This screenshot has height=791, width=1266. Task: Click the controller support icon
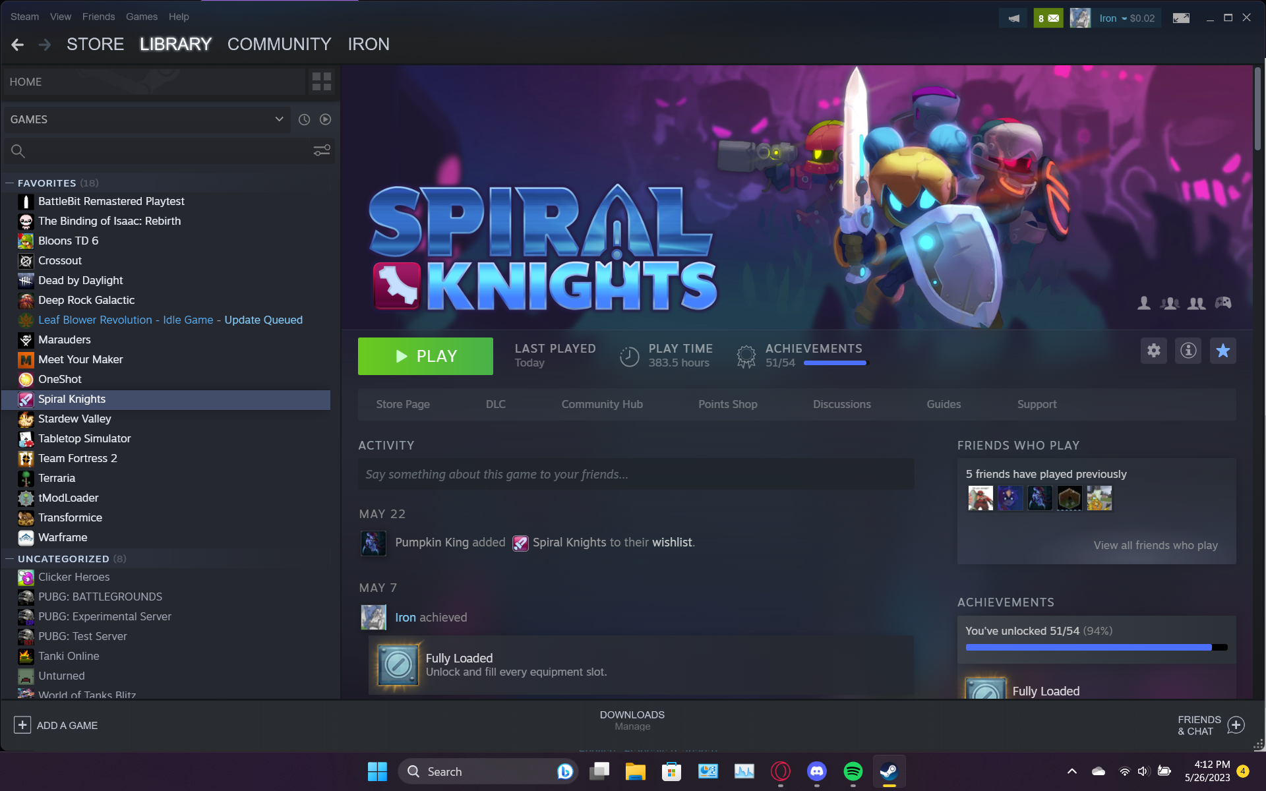tap(1223, 303)
